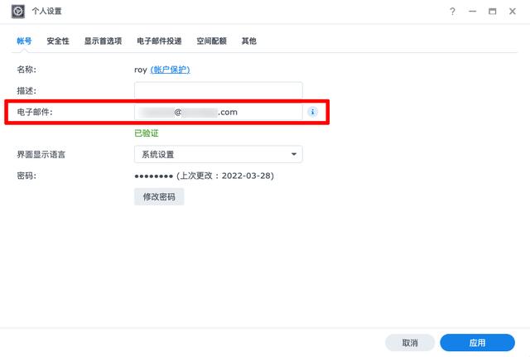
Task: Open the 显示首选项 tab
Action: [x=103, y=41]
